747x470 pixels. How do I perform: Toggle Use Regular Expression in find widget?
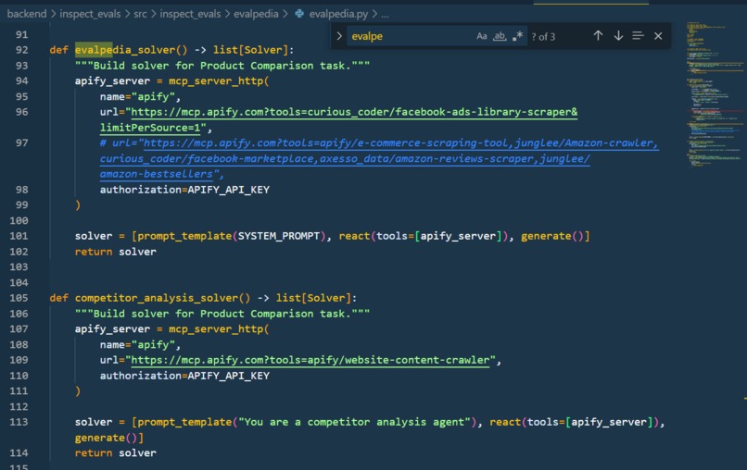click(x=518, y=36)
